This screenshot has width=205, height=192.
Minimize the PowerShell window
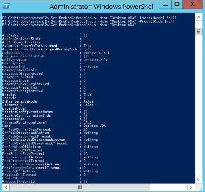(165, 5)
